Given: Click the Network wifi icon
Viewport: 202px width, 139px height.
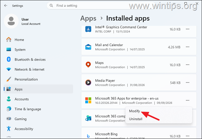Looking at the screenshot, I should (9, 69).
